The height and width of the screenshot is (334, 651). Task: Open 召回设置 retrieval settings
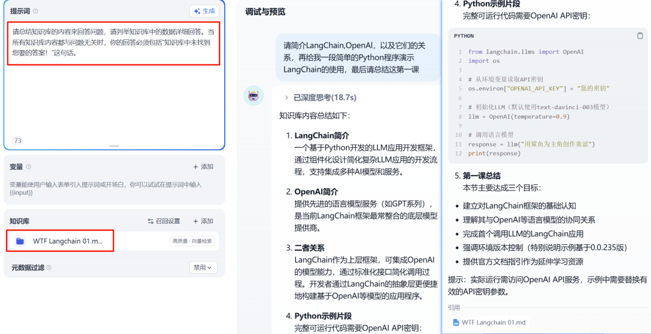tap(164, 221)
